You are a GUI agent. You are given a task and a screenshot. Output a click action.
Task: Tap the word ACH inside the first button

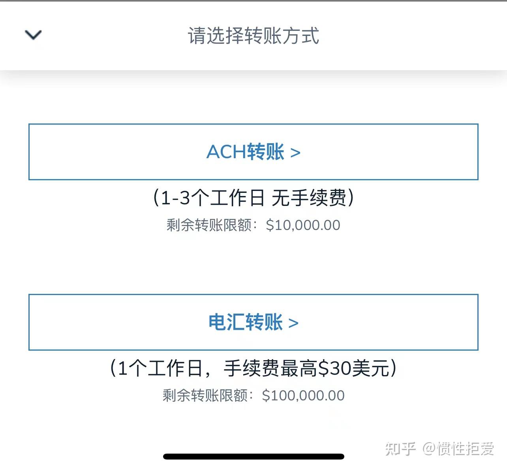[226, 152]
